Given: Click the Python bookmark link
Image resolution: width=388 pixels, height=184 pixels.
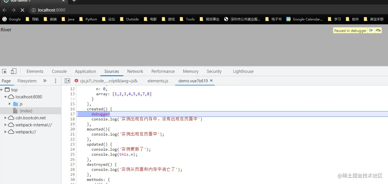Looking at the screenshot, I should point(91,19).
